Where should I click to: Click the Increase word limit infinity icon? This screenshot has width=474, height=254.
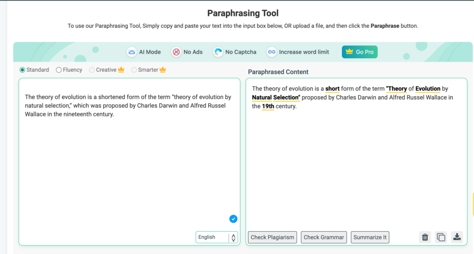(x=272, y=52)
